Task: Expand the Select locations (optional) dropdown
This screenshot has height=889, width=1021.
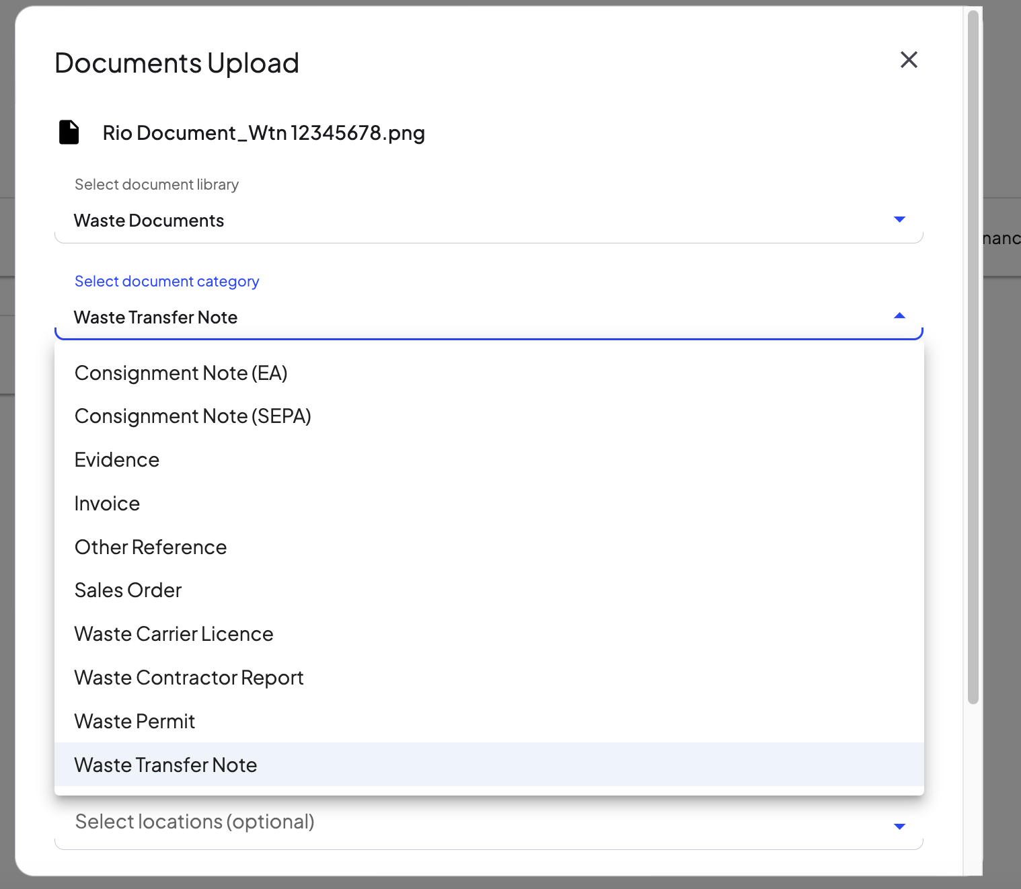Action: (899, 826)
